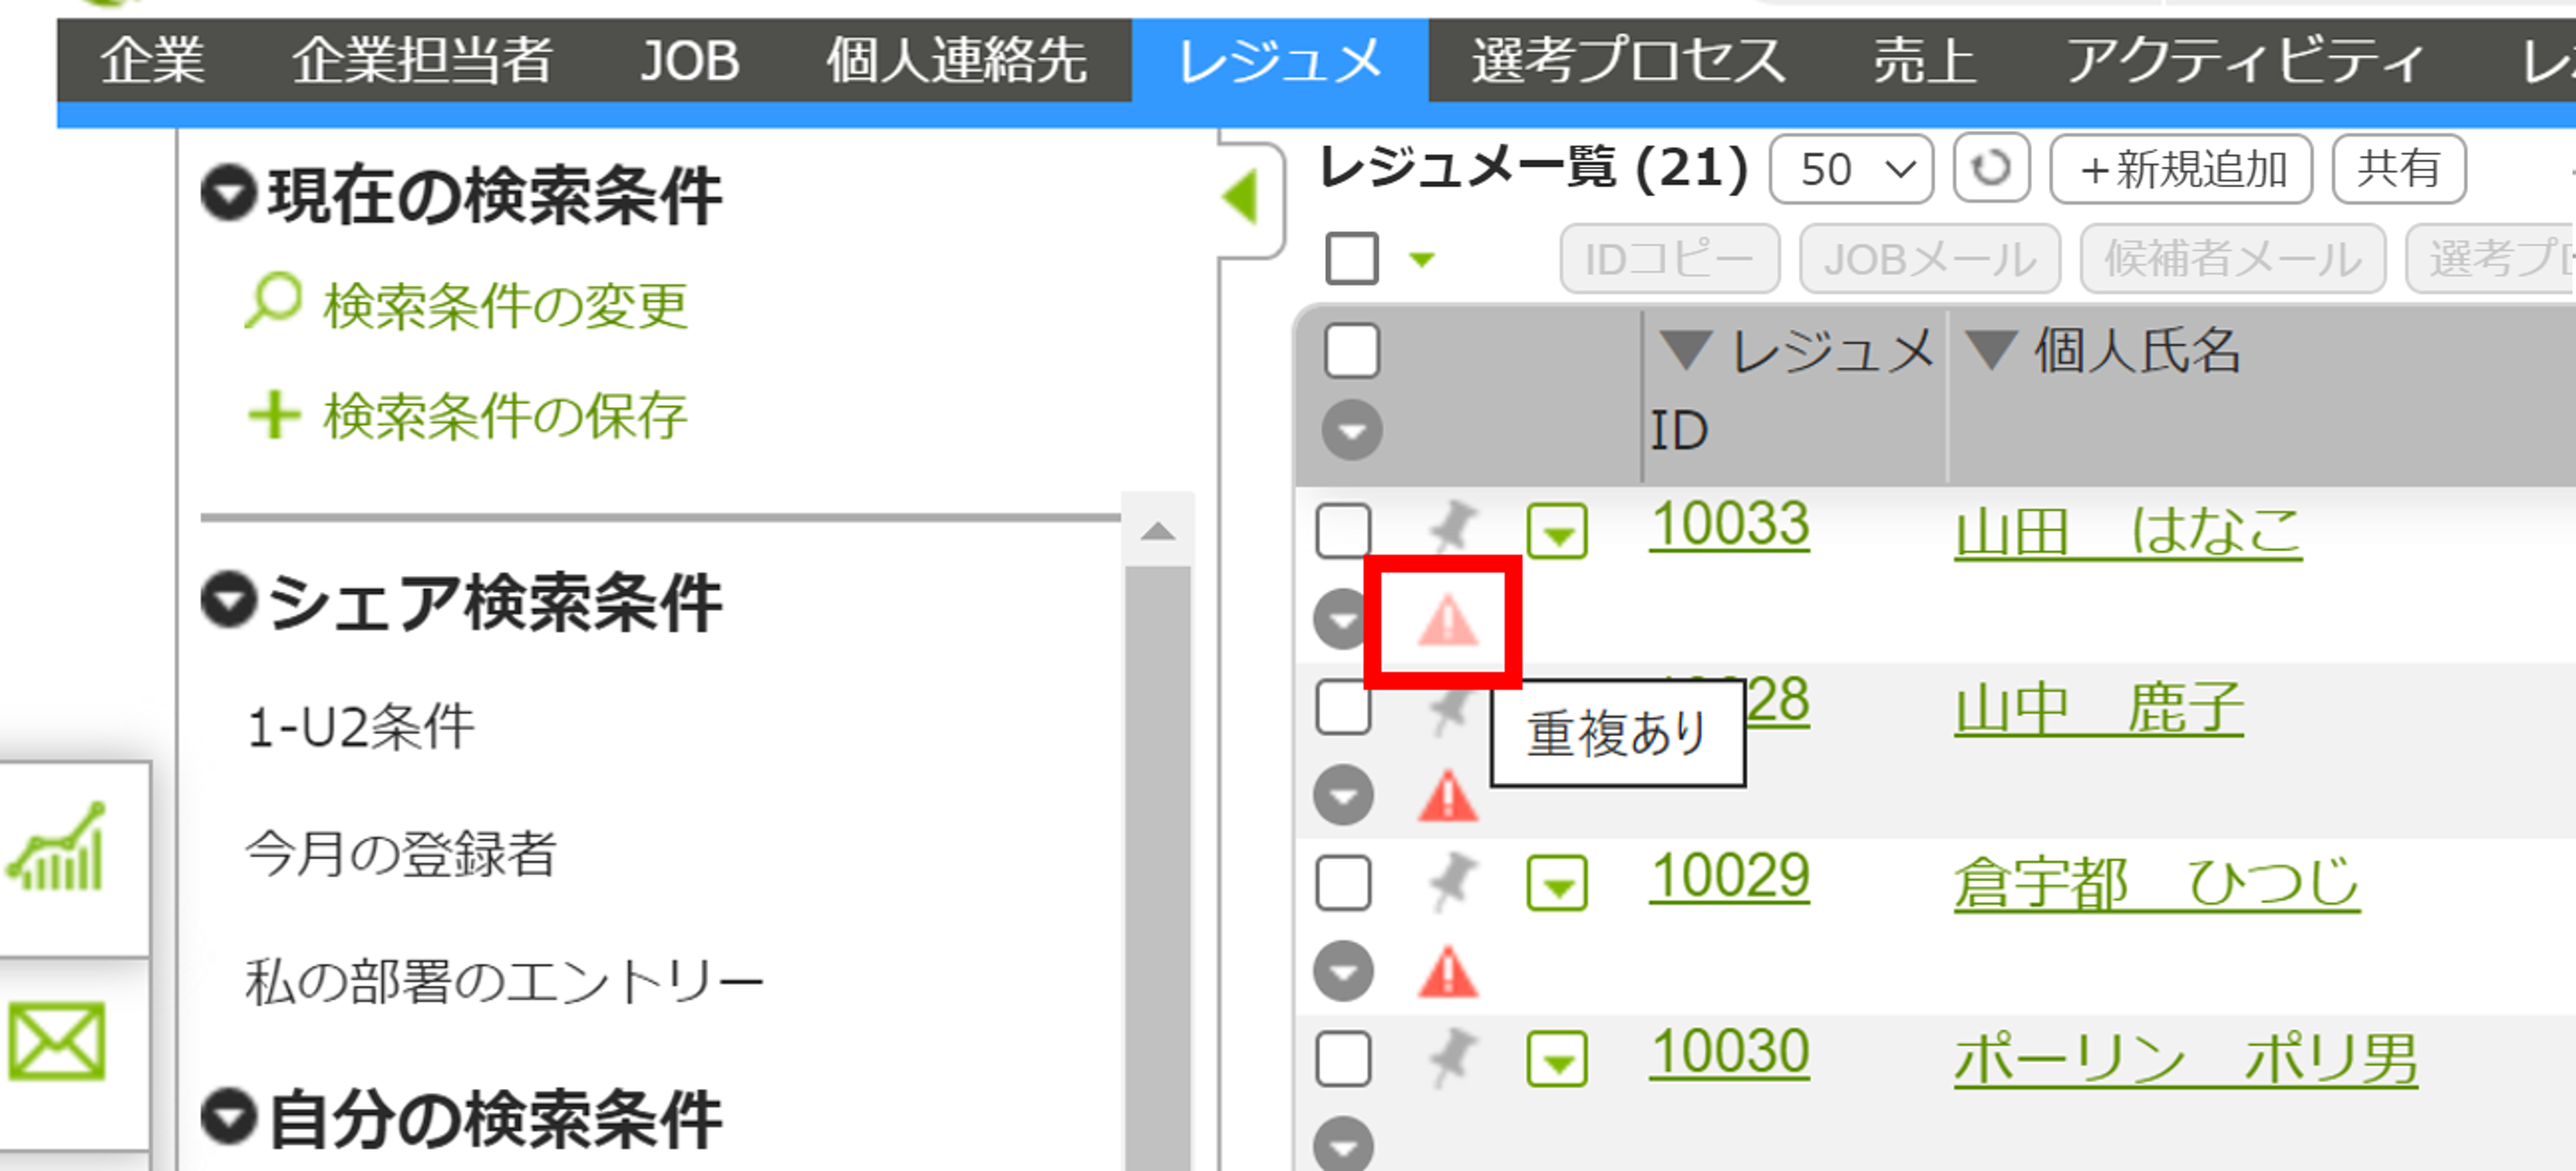
Task: Sort by 個人氏名 column triangle
Action: coord(1990,350)
